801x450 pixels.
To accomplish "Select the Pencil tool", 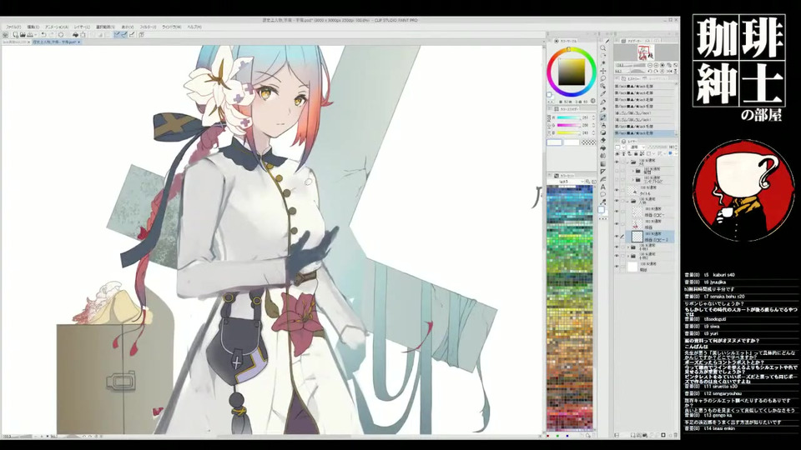I will click(x=603, y=110).
